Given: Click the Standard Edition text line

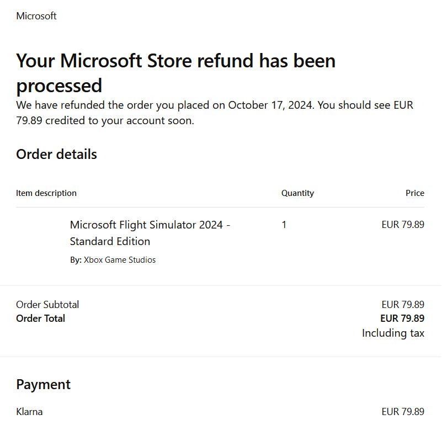Looking at the screenshot, I should tap(110, 241).
